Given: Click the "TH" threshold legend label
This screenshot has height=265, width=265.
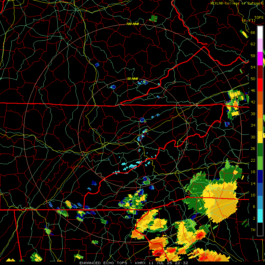Looking at the screenshot, I should pos(253,230).
